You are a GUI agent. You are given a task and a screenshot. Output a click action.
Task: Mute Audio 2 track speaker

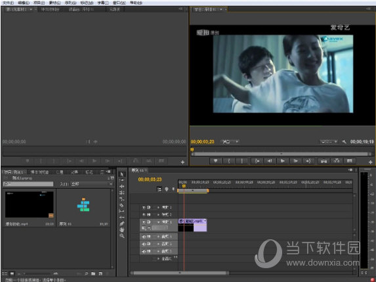[x=144, y=244]
